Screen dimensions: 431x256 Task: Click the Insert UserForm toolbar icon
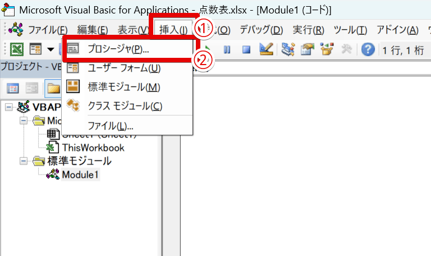(x=35, y=49)
